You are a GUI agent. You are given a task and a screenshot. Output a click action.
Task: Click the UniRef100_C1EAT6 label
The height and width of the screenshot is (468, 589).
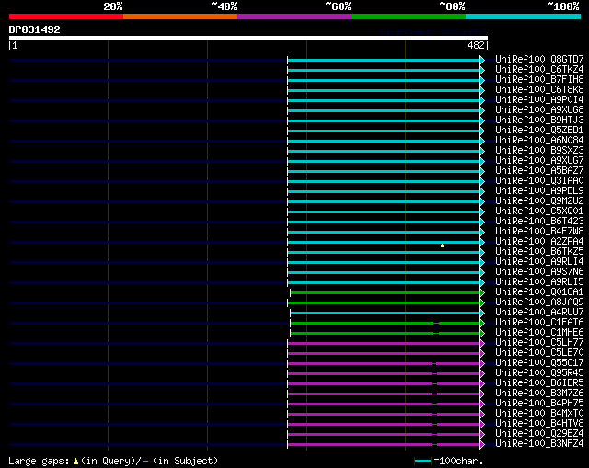[x=539, y=323]
